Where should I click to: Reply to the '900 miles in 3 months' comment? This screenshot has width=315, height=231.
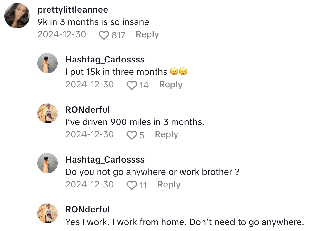click(x=166, y=134)
